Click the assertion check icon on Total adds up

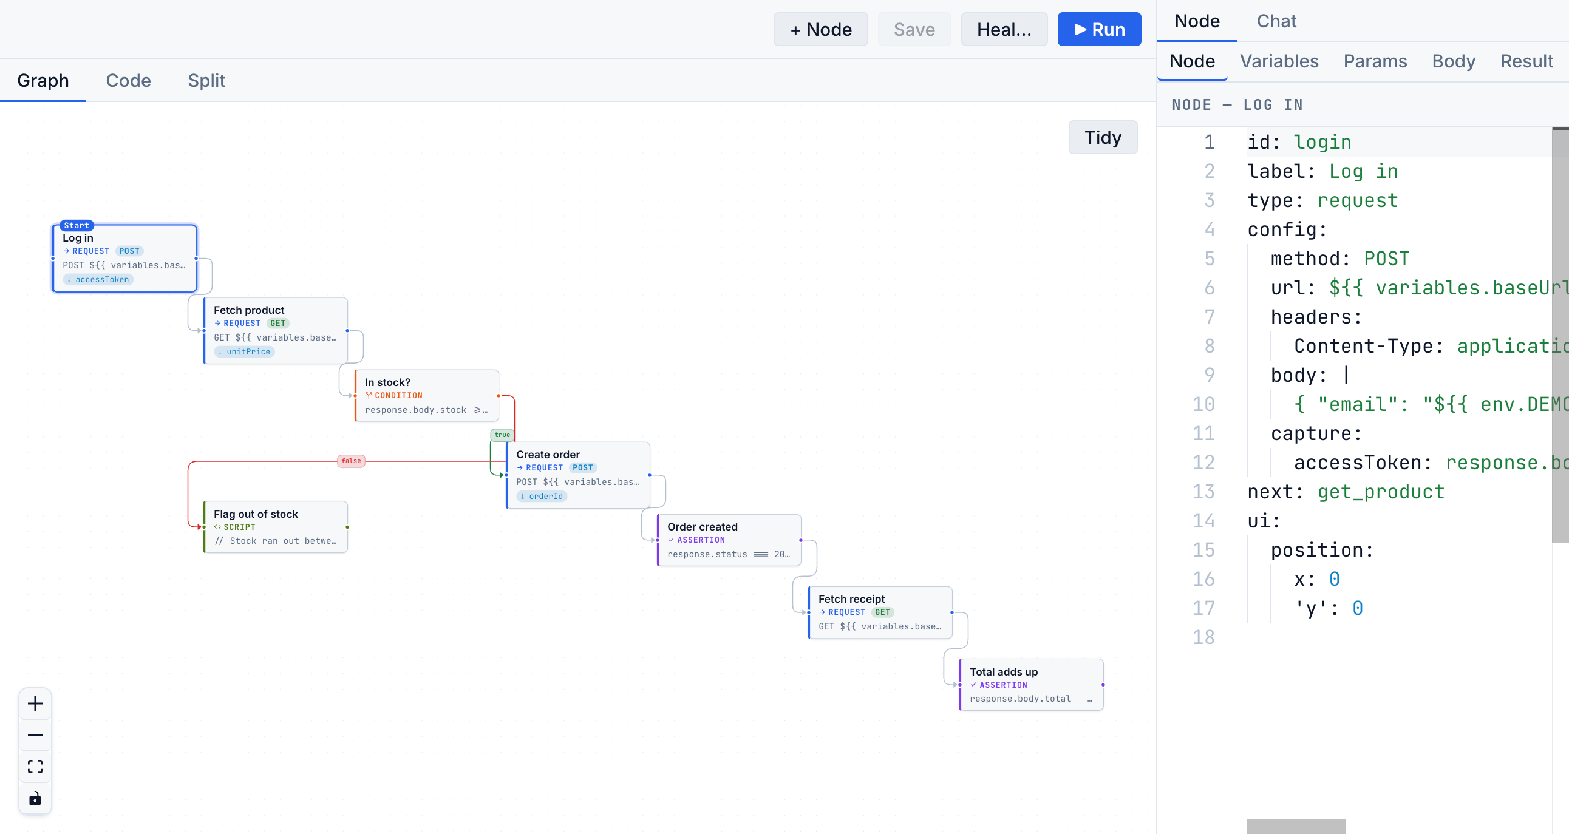[973, 685]
